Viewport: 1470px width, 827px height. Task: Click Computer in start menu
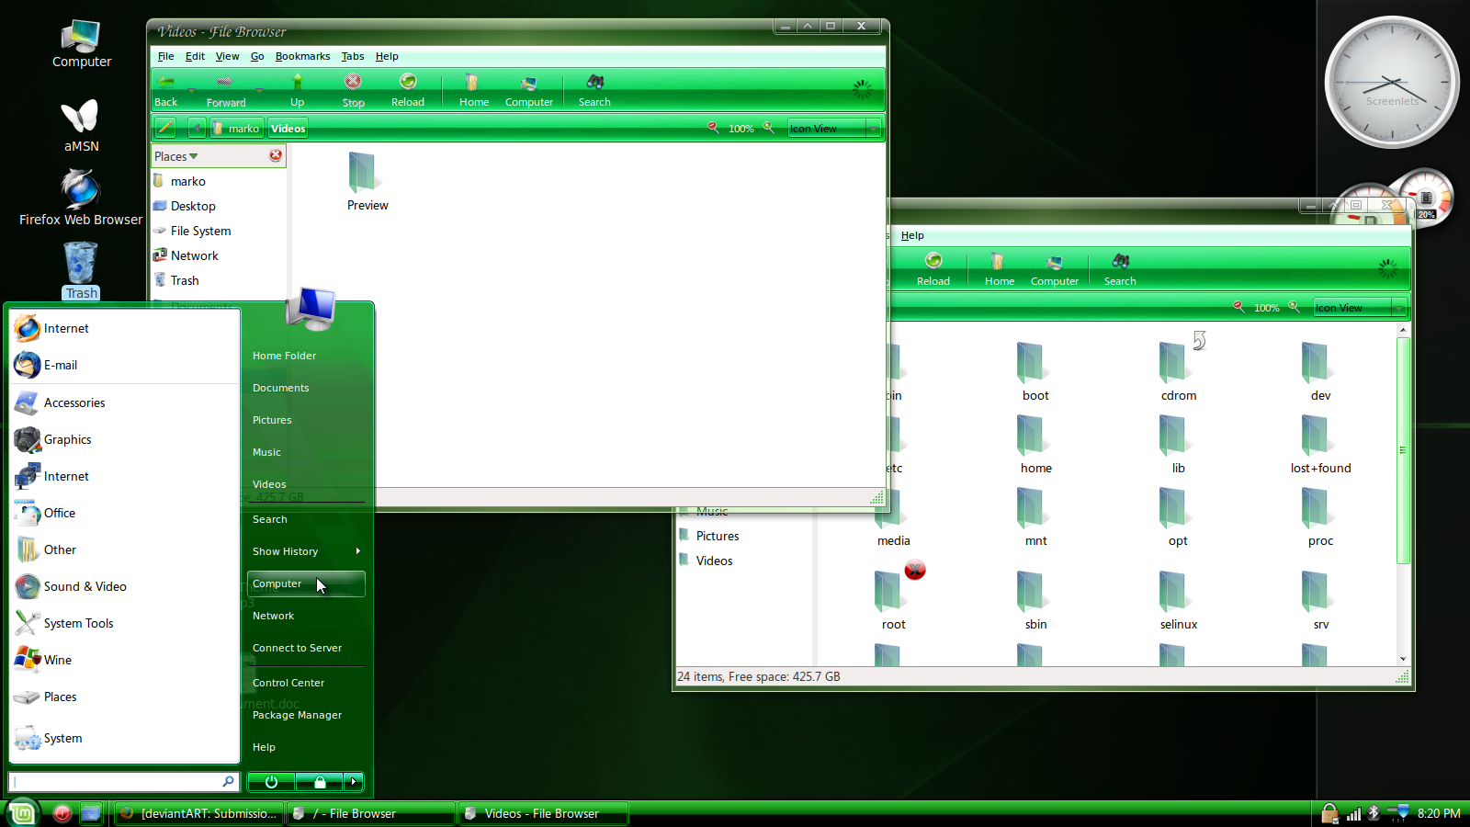point(306,583)
